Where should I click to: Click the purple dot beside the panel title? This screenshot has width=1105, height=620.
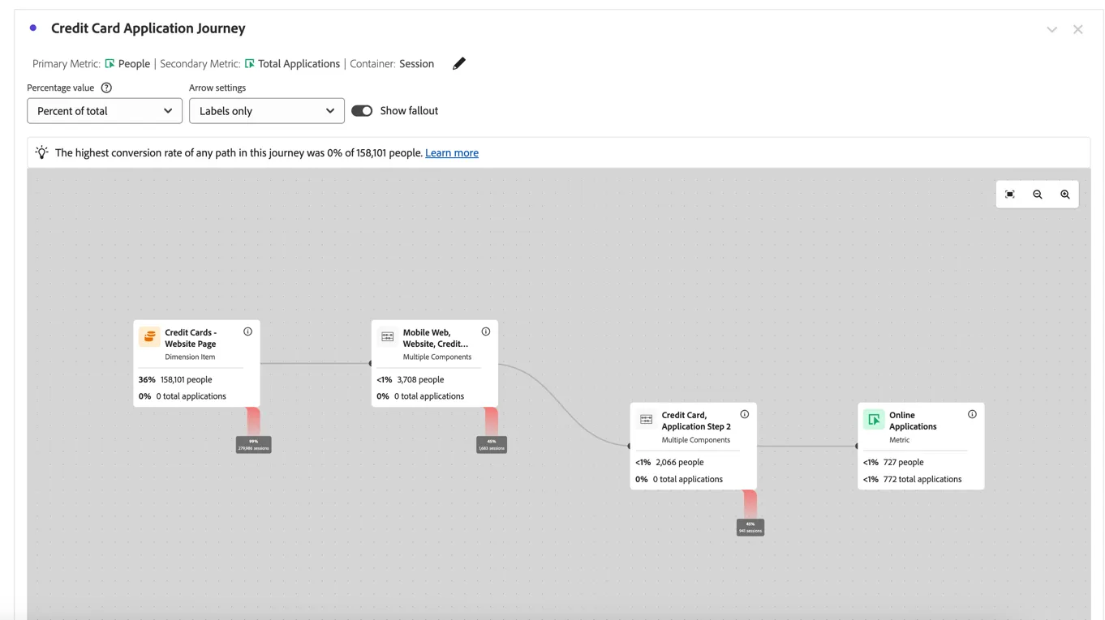click(x=33, y=28)
